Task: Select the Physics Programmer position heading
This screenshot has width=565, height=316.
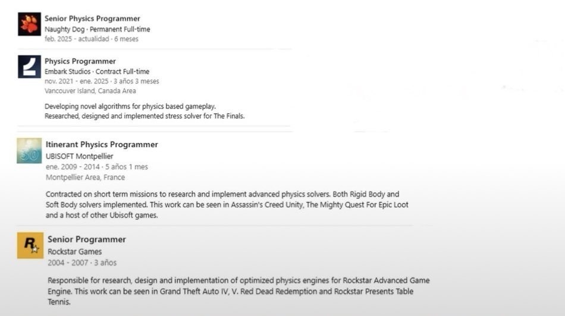Action: (80, 61)
